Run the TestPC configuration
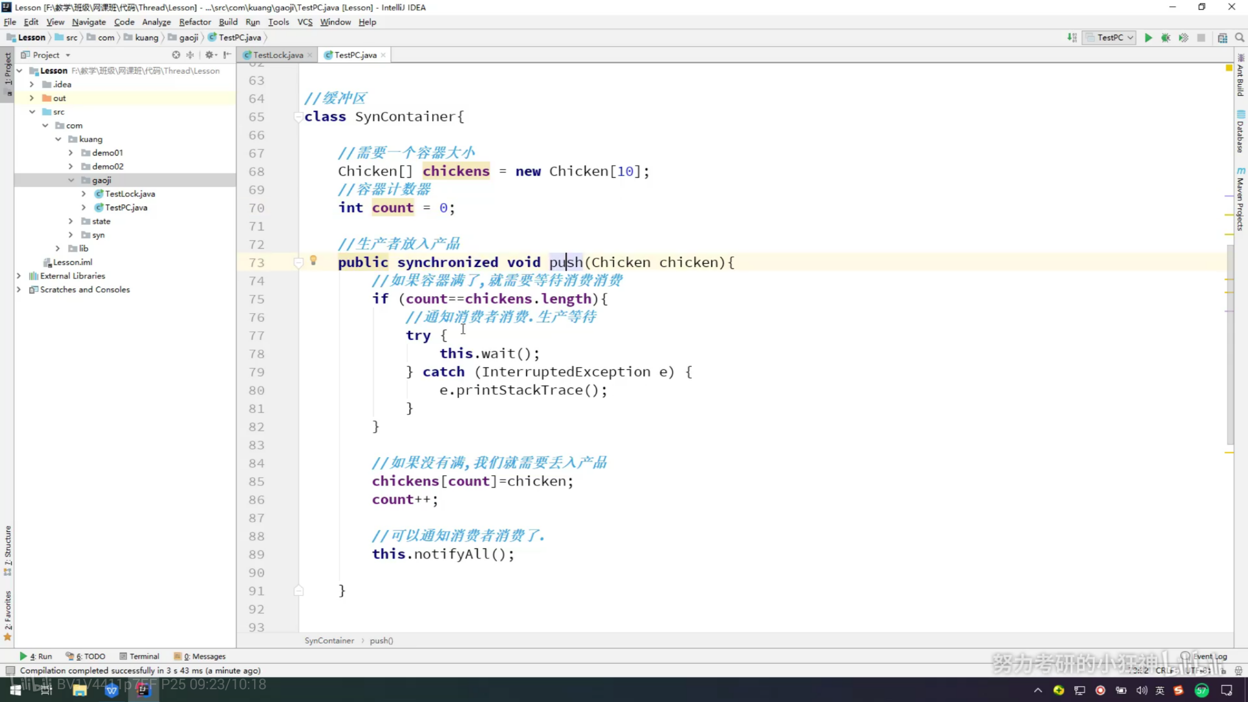This screenshot has height=702, width=1248. [x=1148, y=38]
